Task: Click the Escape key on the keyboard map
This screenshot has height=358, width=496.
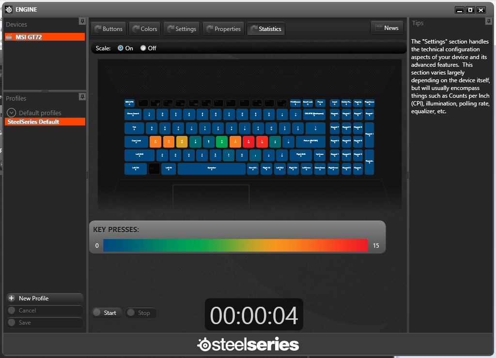Action: tap(130, 103)
